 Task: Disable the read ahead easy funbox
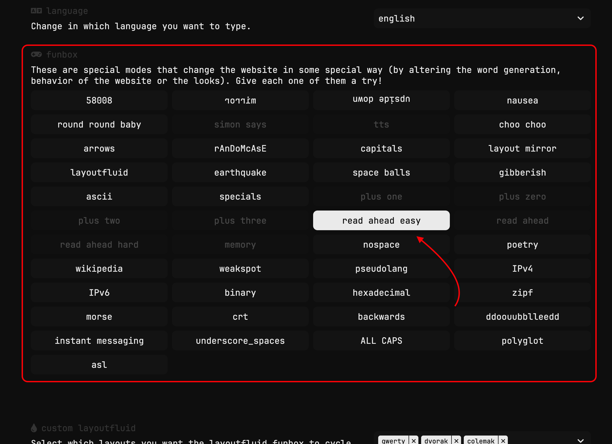[x=381, y=220]
